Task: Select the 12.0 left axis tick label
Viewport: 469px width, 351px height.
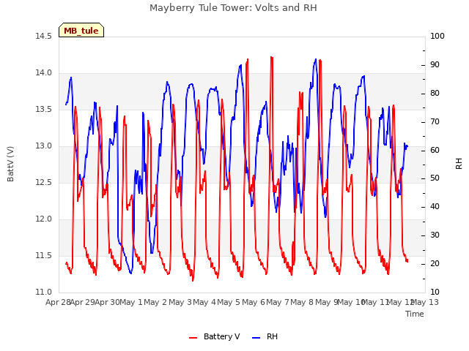Action: (43, 219)
